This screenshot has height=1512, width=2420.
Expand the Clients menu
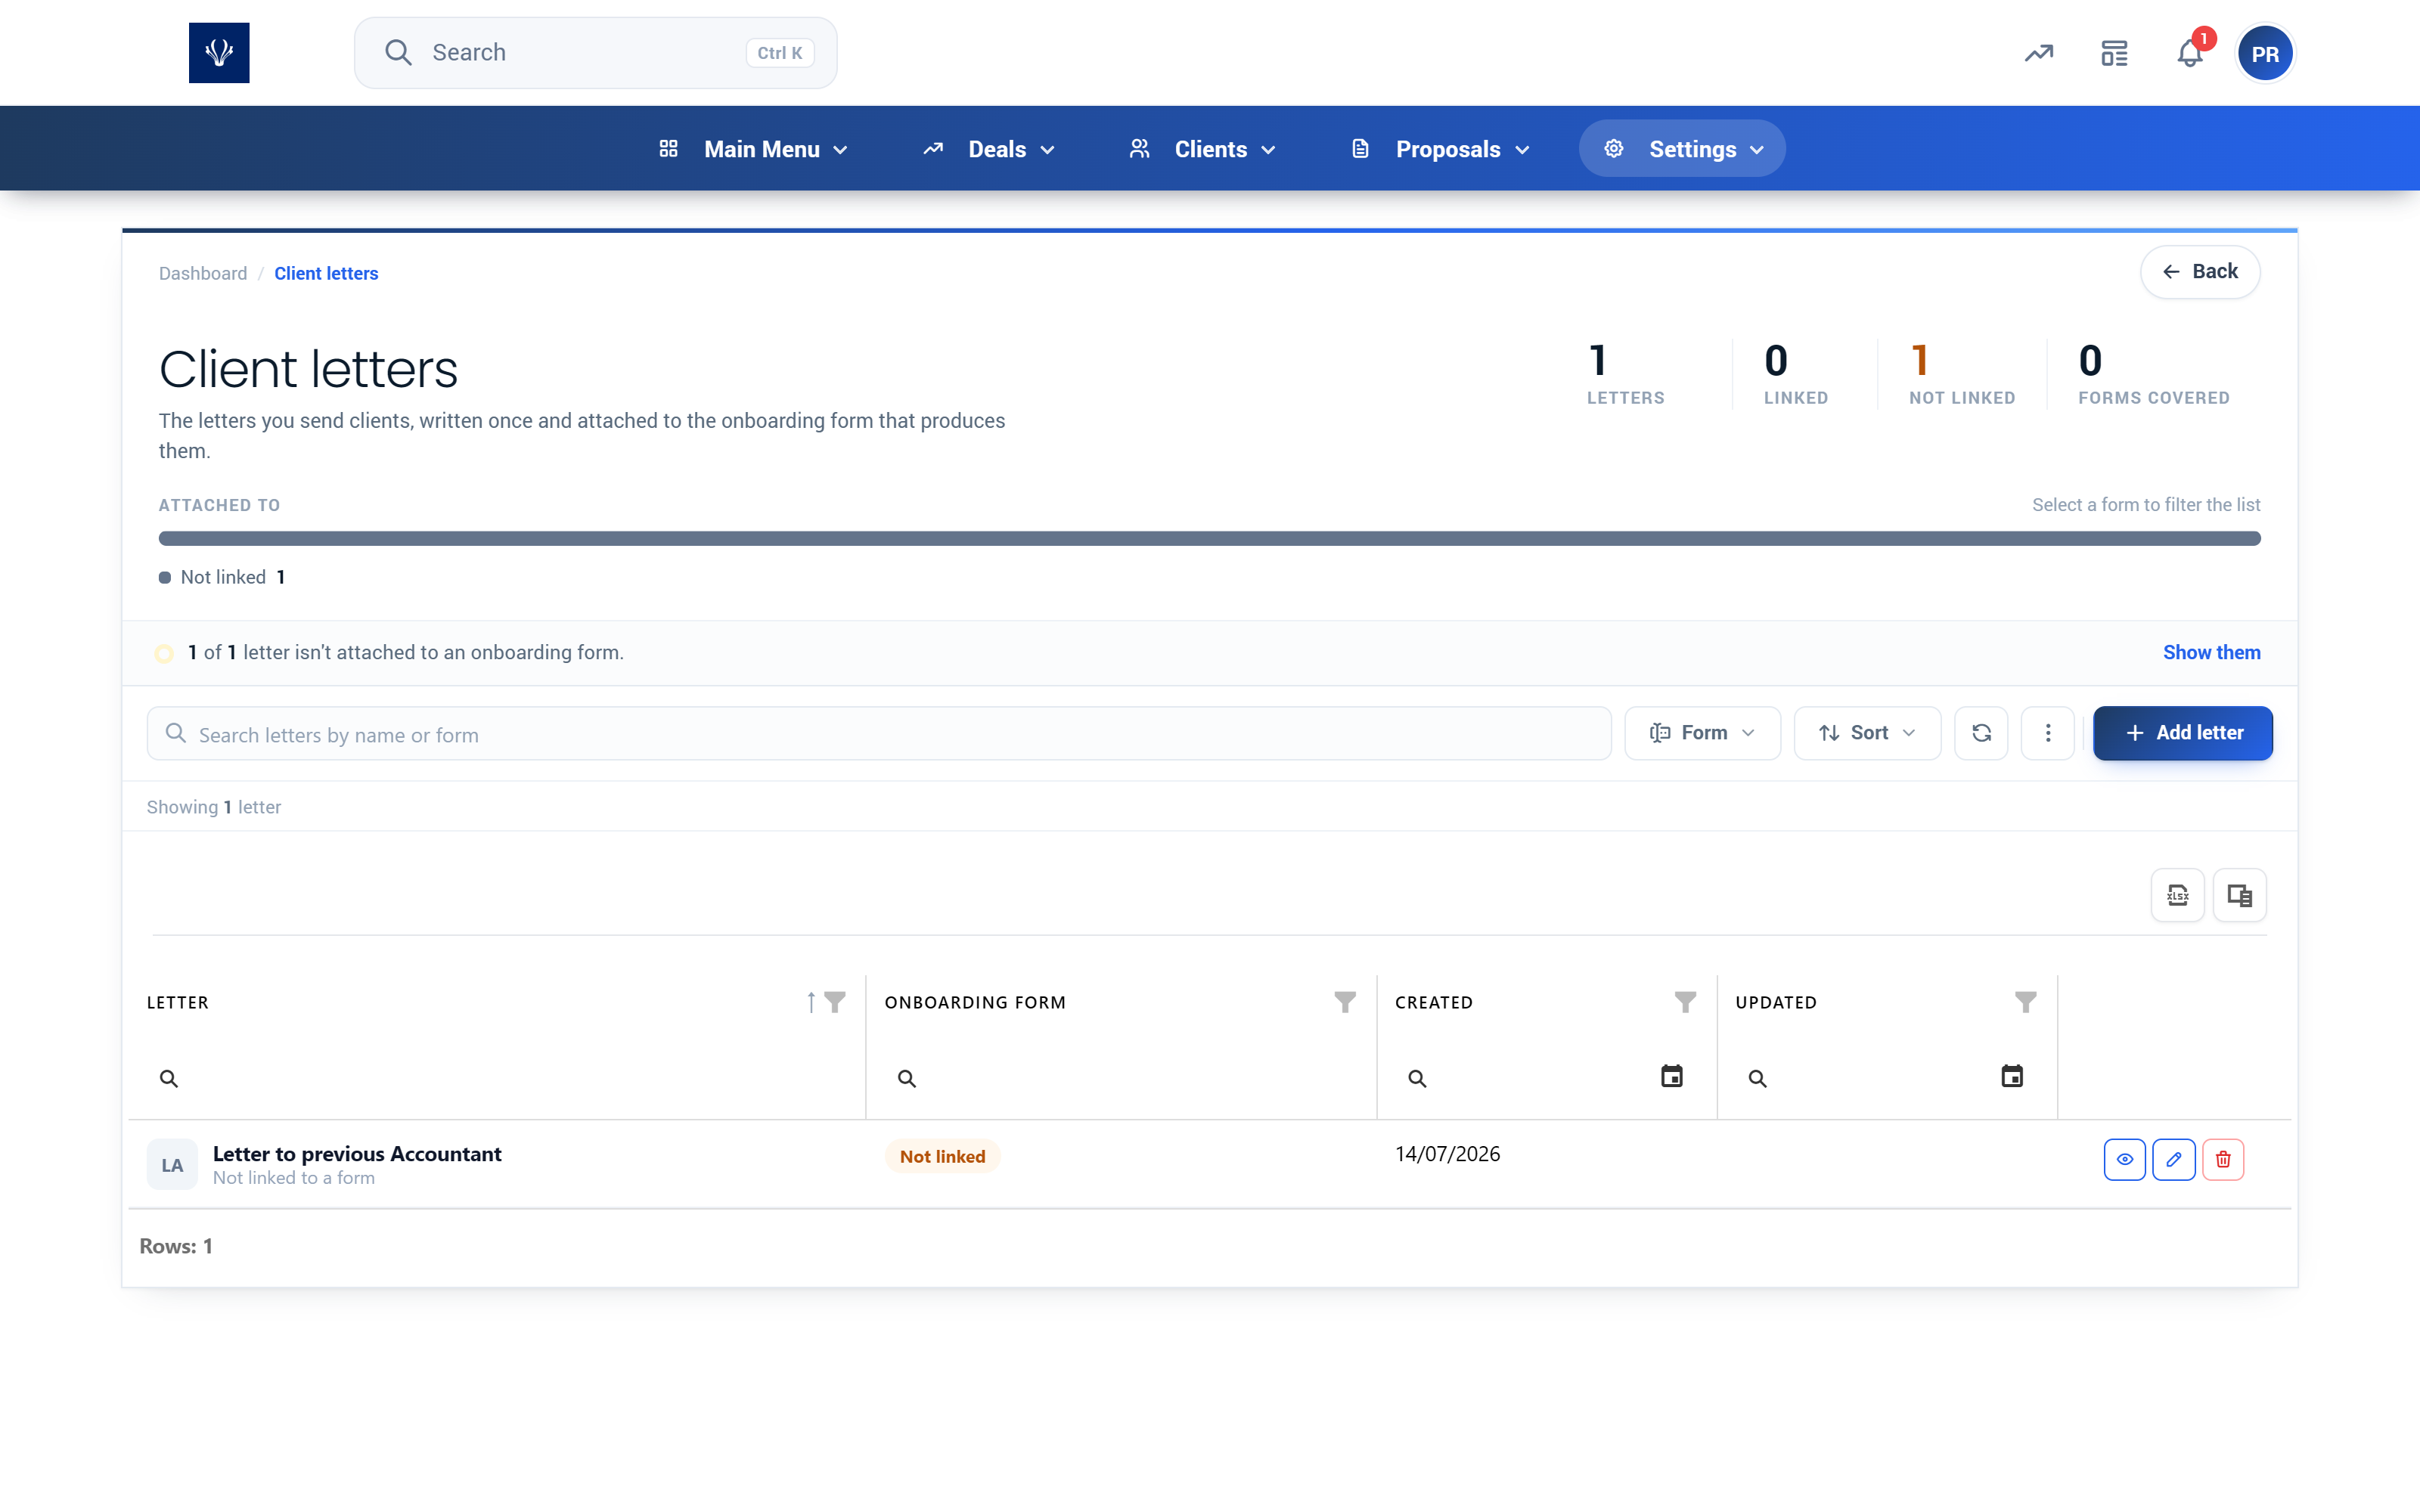click(x=1202, y=149)
